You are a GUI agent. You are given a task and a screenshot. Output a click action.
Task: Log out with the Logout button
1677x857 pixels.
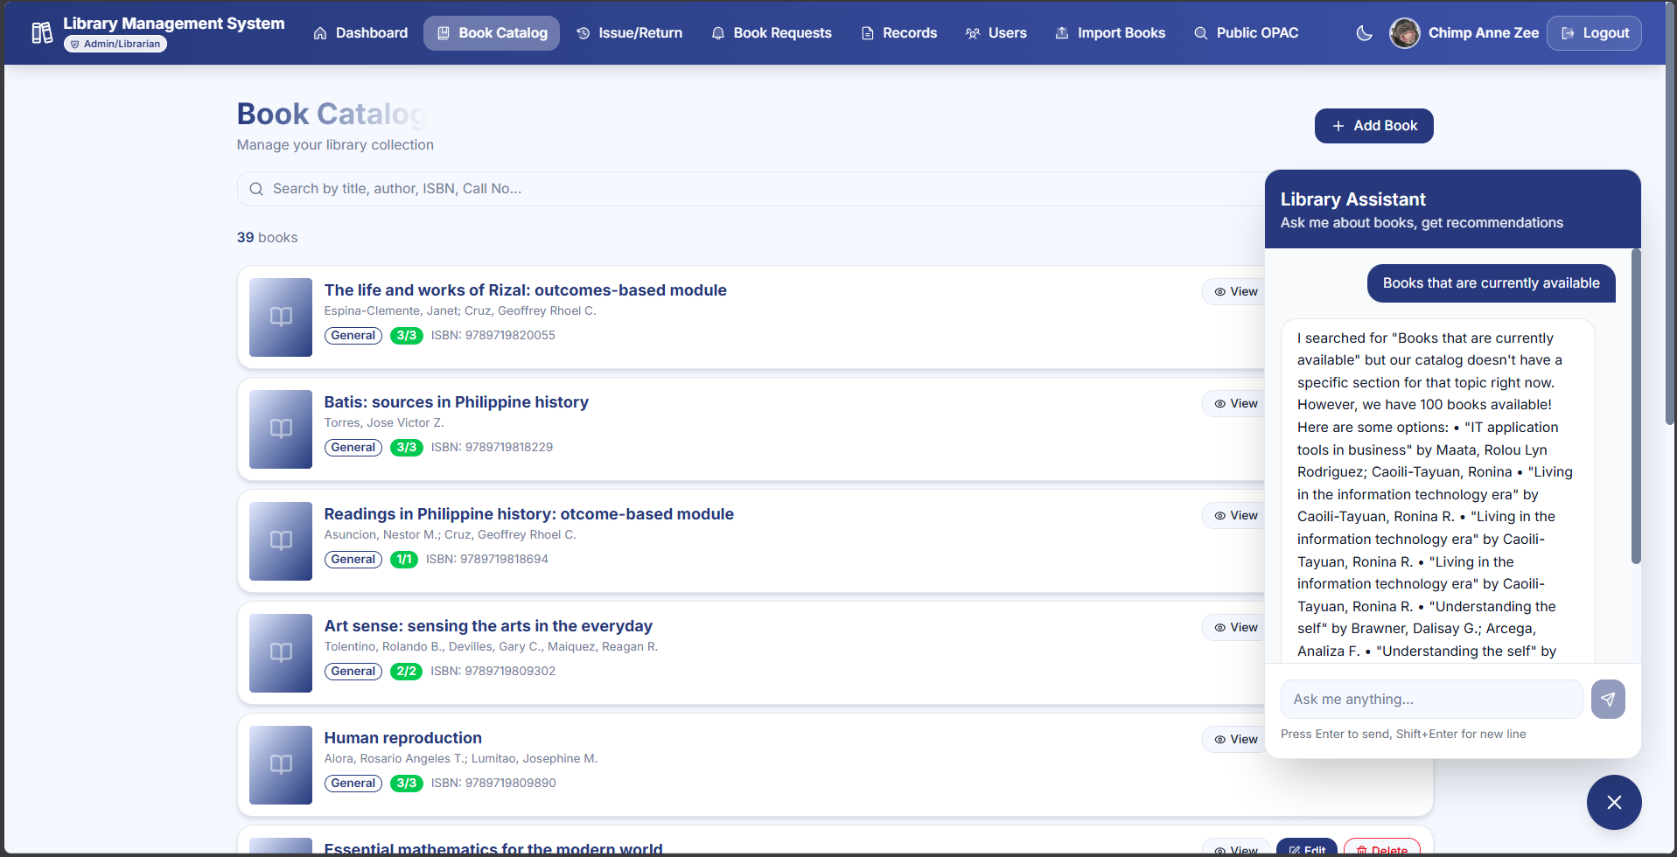tap(1594, 33)
